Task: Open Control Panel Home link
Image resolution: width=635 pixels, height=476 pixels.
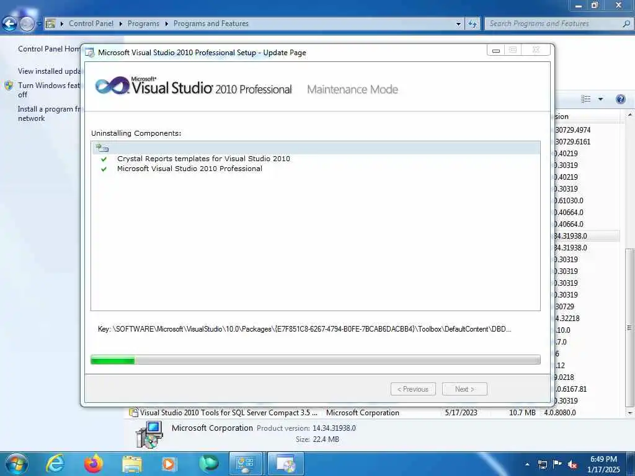Action: pos(49,48)
